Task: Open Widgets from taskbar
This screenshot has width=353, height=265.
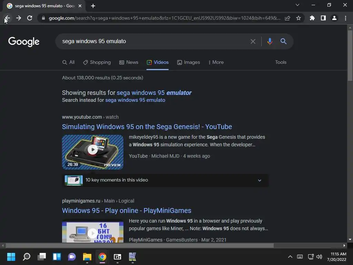Action: [57, 257]
